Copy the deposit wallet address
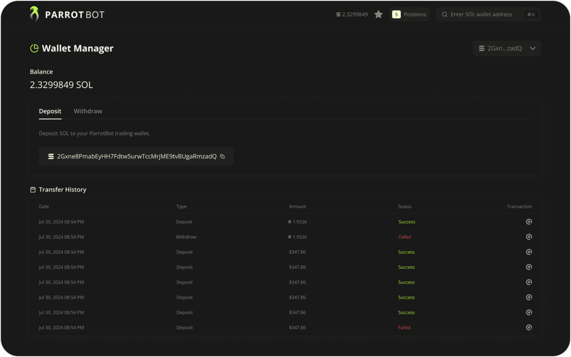Viewport: 571px width, 357px height. [x=222, y=156]
